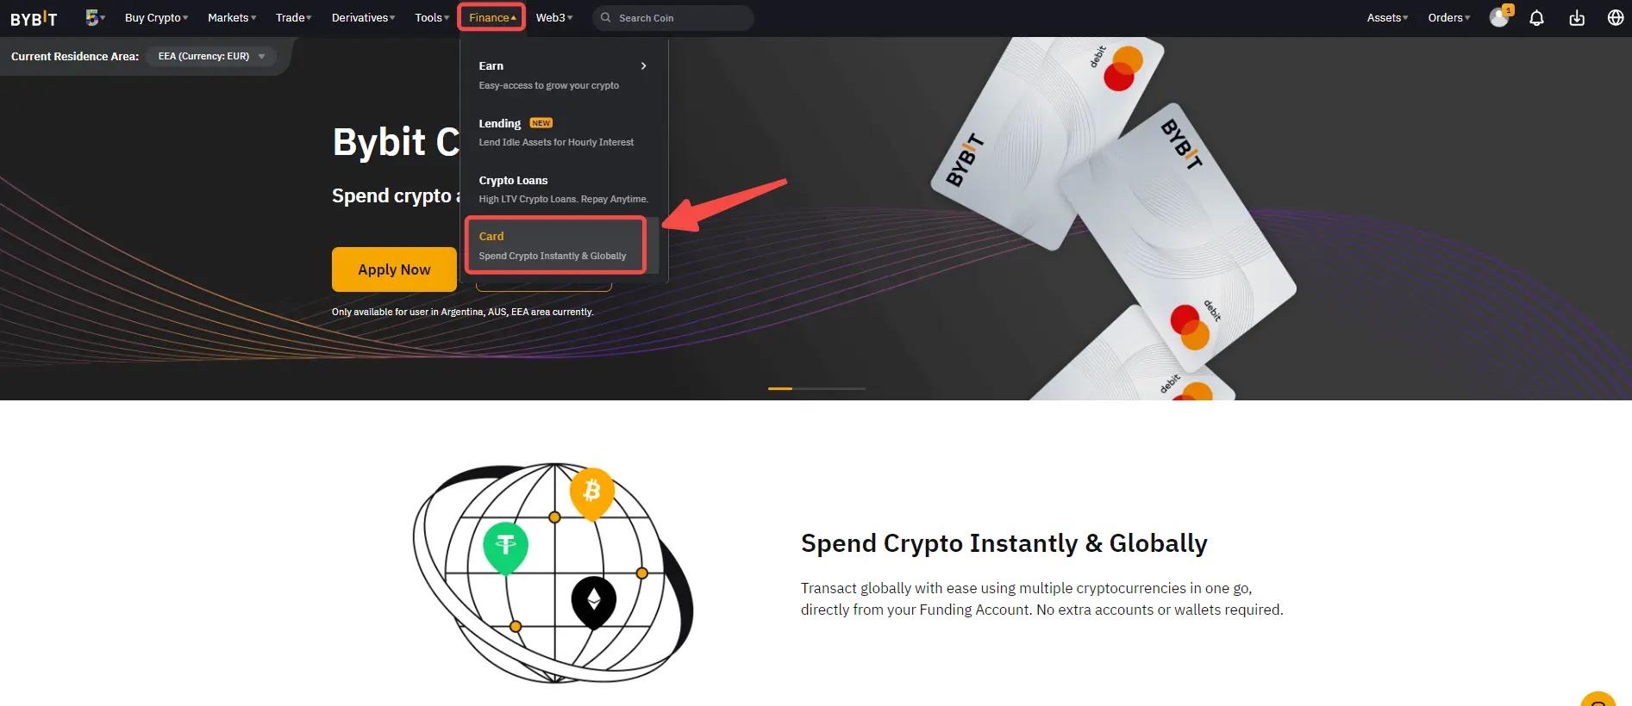
Task: Click the Apply Now button
Action: [x=394, y=269]
